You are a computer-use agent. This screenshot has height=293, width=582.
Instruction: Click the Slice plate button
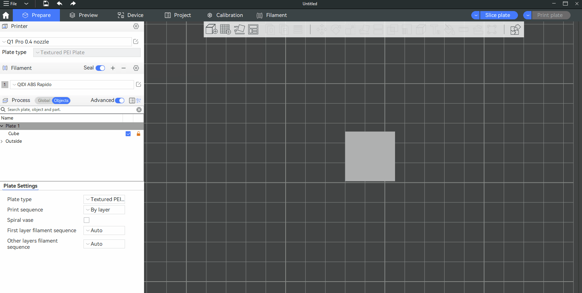pos(498,15)
